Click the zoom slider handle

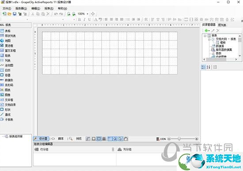pyautogui.click(x=179, y=139)
